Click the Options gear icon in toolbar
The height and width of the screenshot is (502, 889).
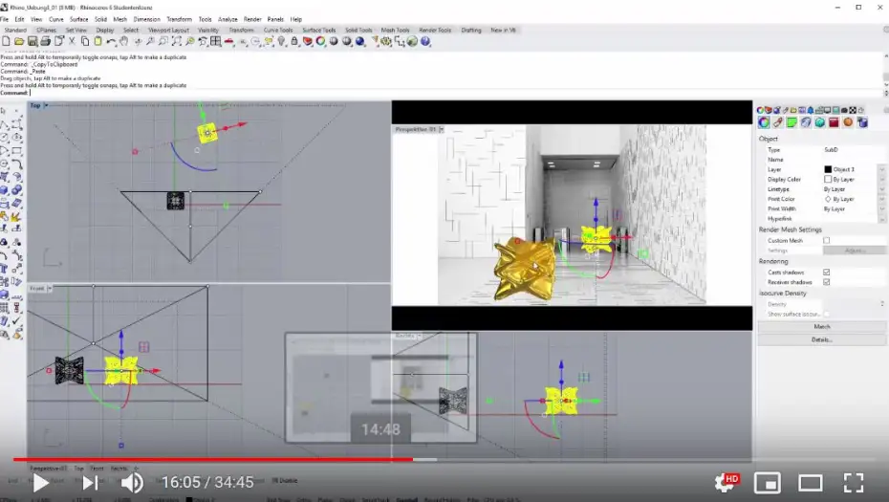(x=386, y=41)
